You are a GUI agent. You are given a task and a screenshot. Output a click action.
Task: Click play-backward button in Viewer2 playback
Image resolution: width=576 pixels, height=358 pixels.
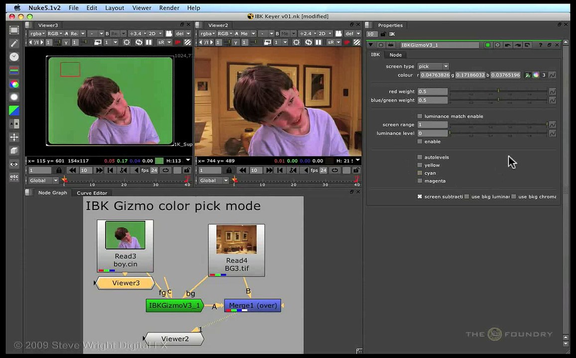point(306,170)
